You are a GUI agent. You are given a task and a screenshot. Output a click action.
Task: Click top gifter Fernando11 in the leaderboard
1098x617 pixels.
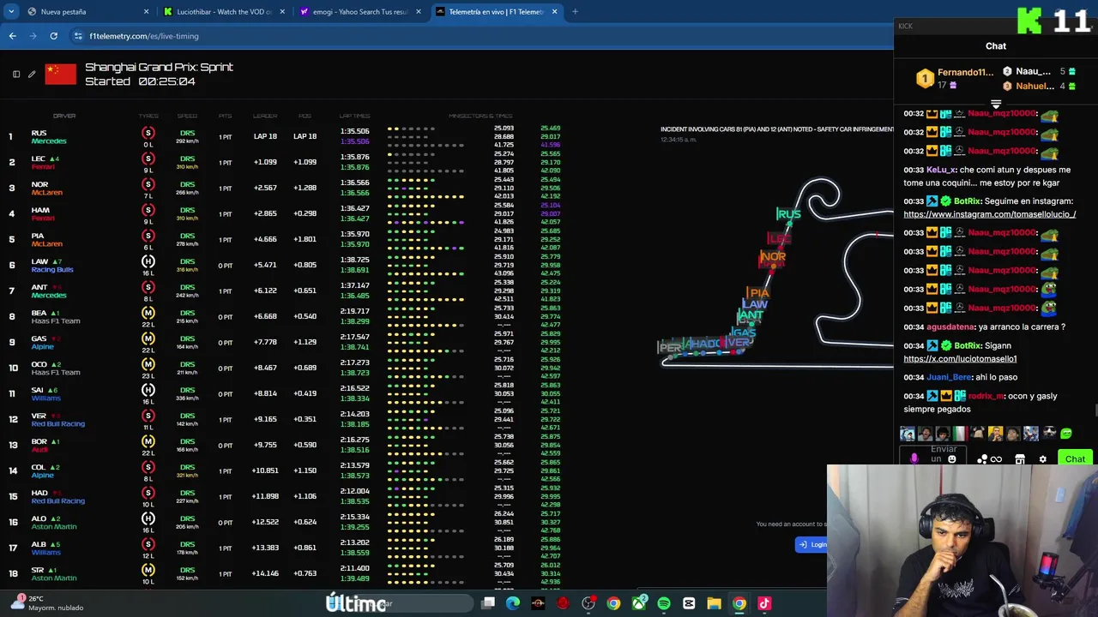[x=965, y=73]
